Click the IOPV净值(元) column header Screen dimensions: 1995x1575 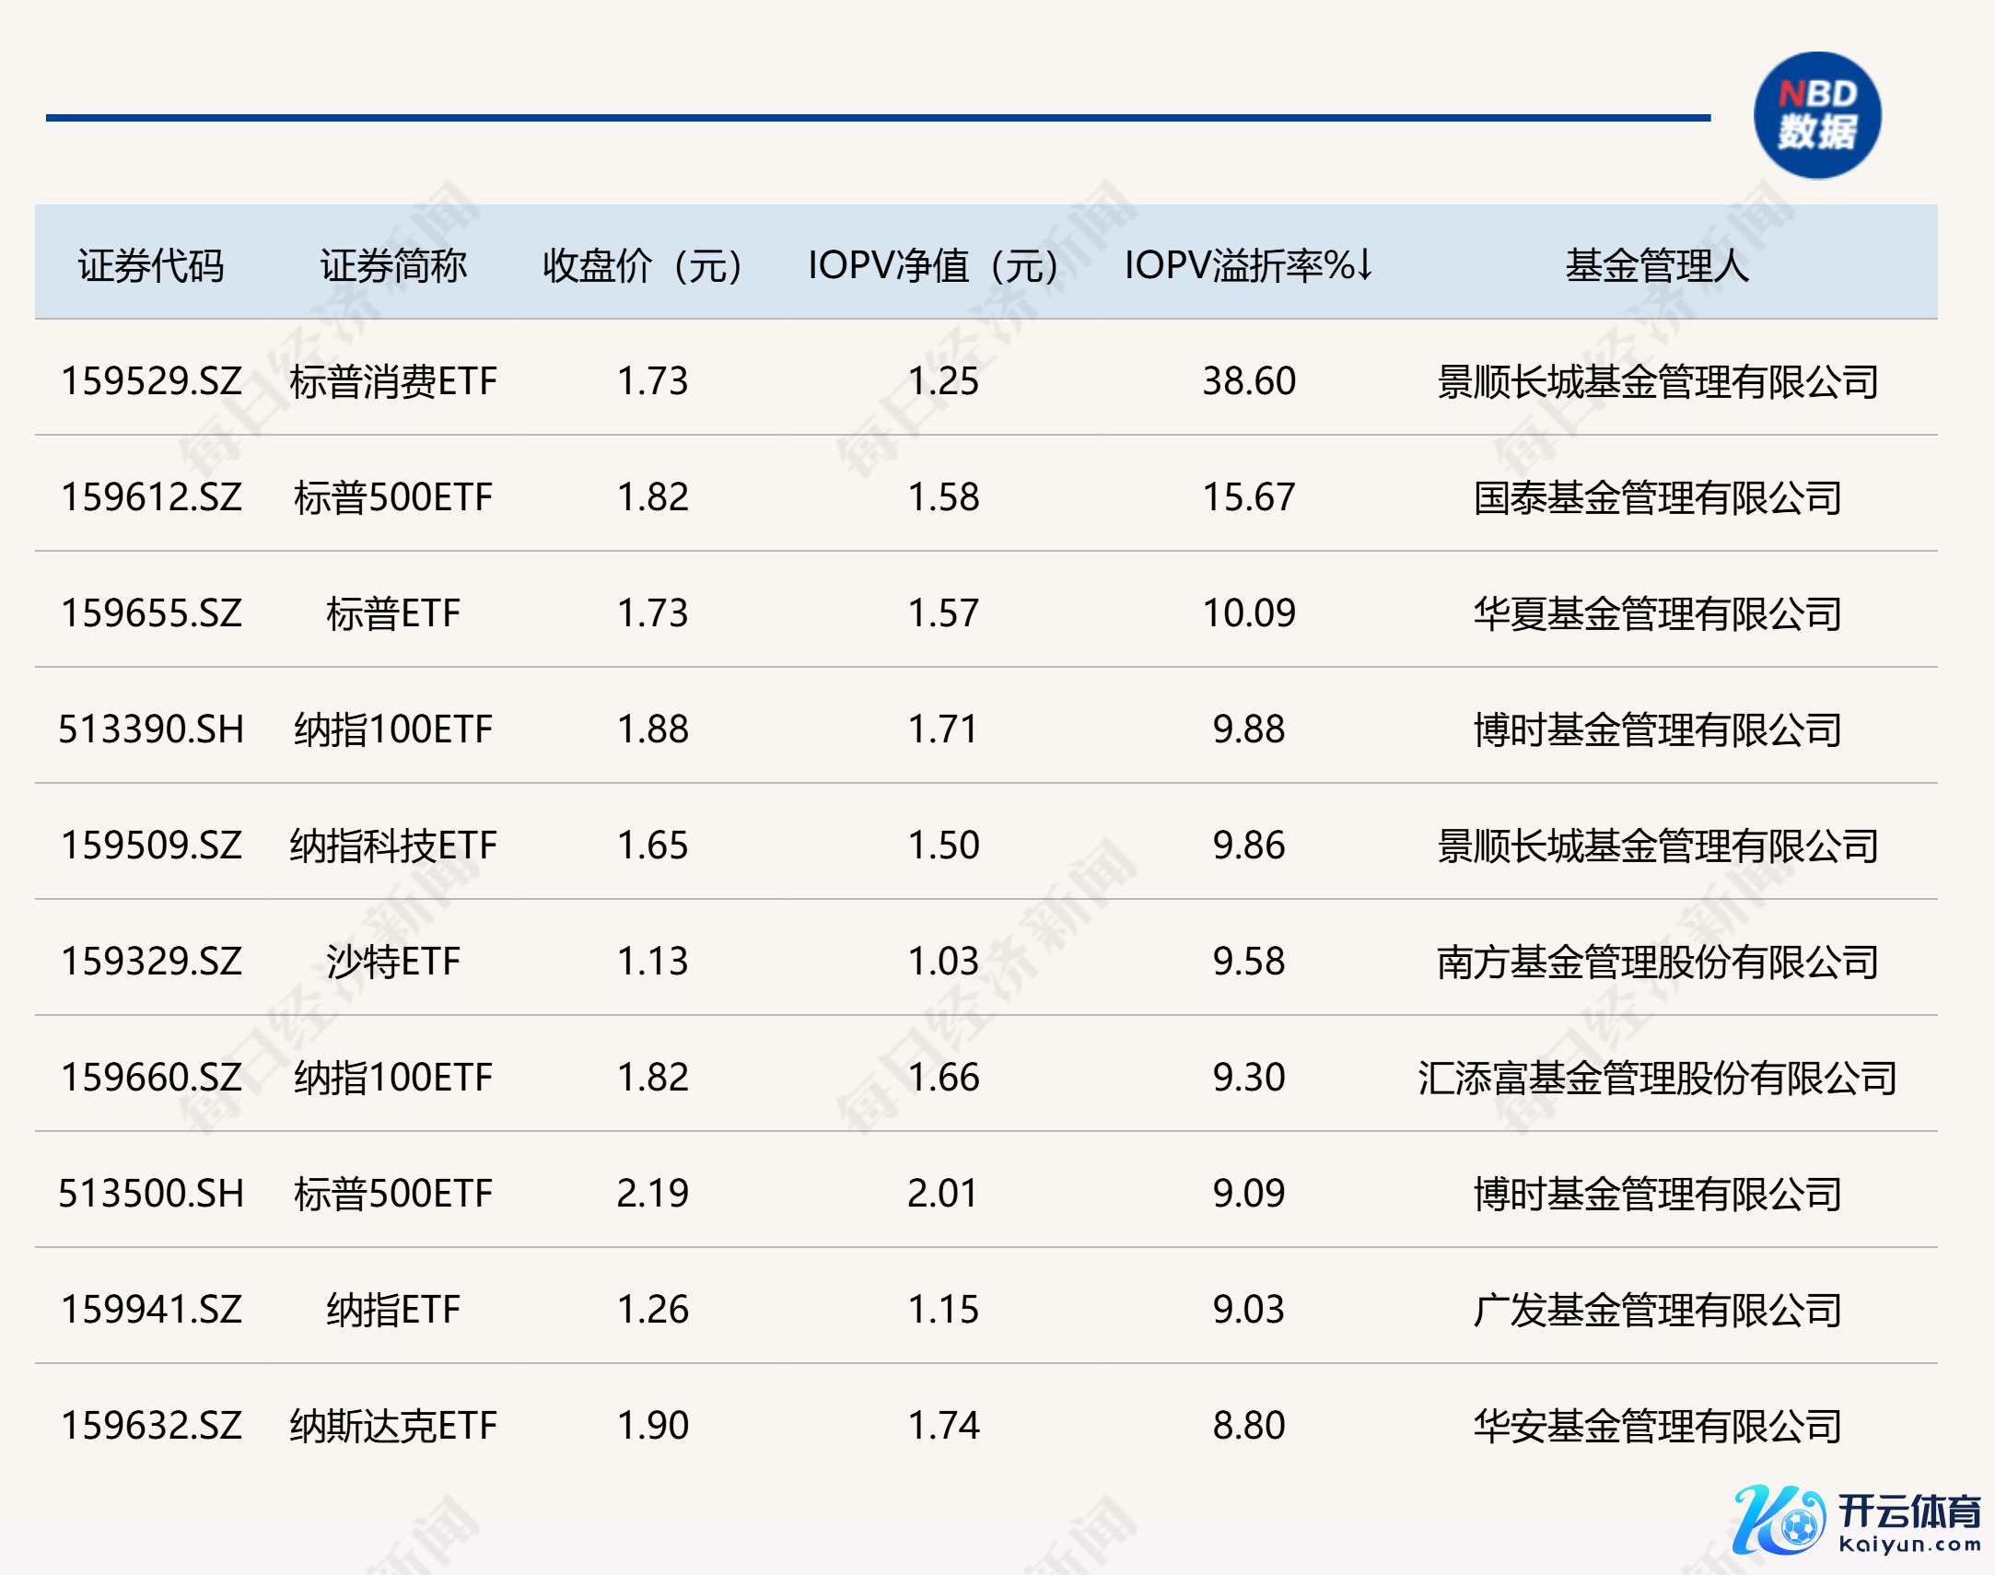coord(933,265)
